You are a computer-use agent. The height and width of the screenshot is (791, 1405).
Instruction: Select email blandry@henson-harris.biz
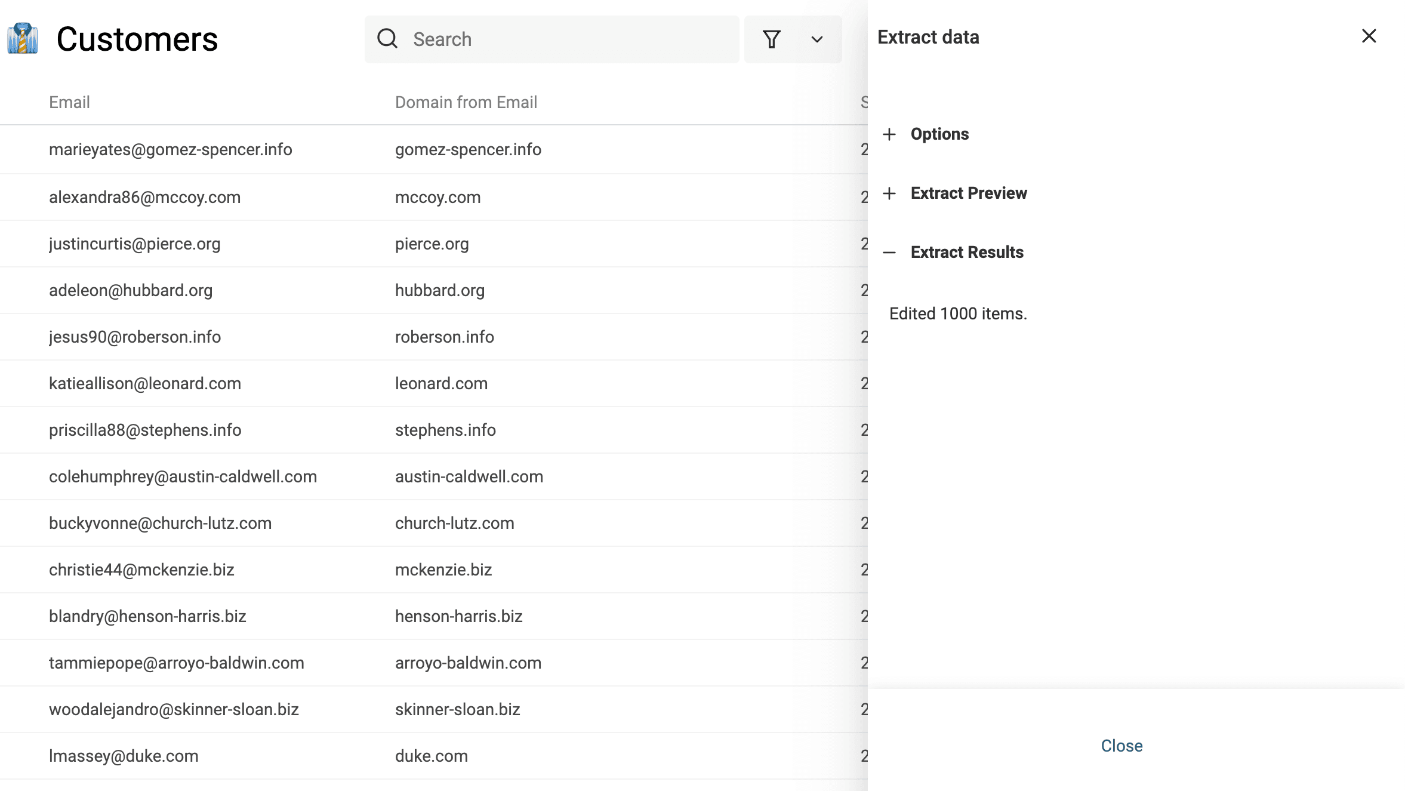[x=147, y=616]
